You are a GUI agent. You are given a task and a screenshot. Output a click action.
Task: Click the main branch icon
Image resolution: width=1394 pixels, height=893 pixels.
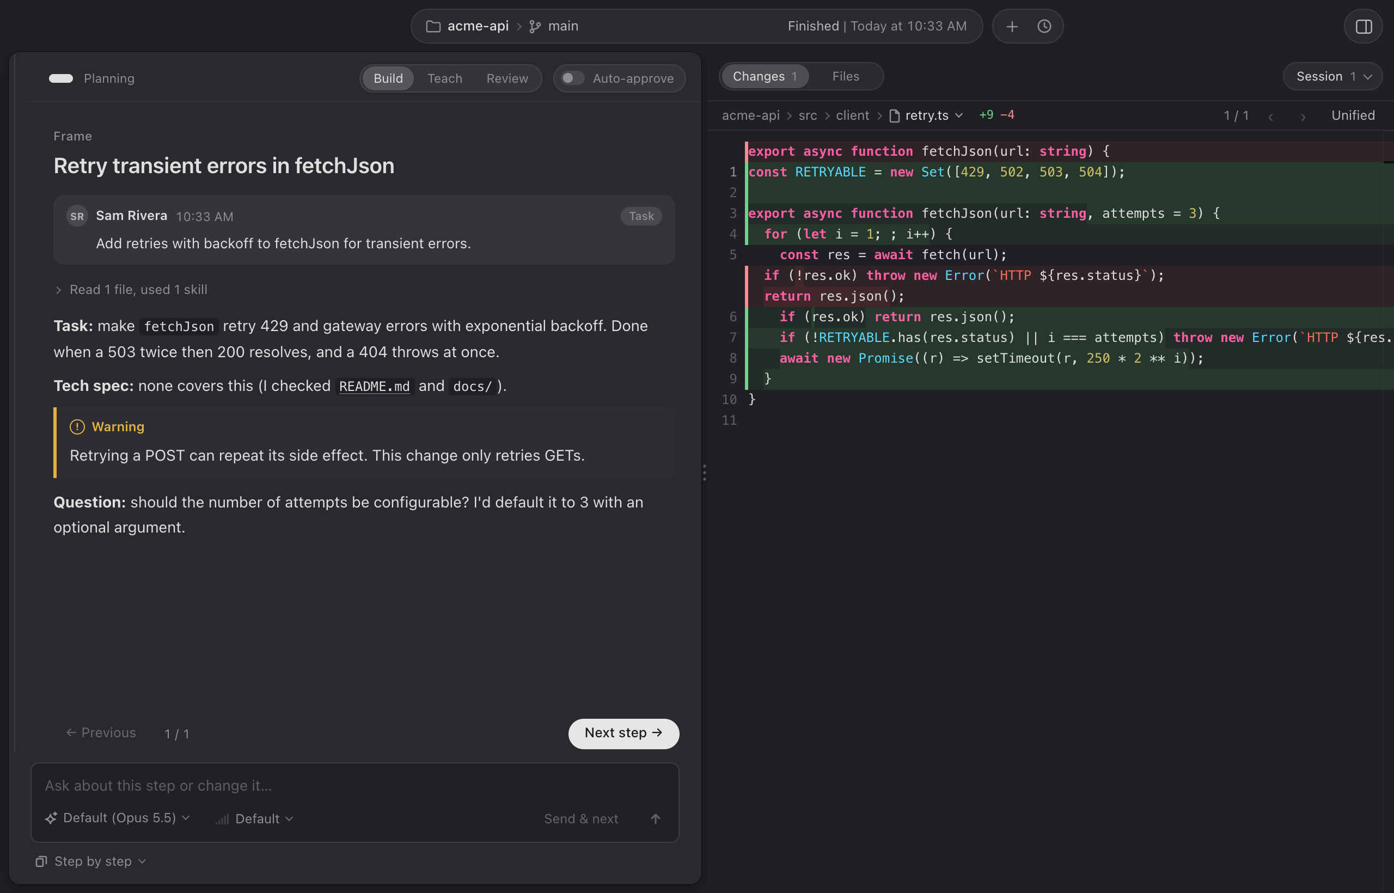click(x=535, y=27)
